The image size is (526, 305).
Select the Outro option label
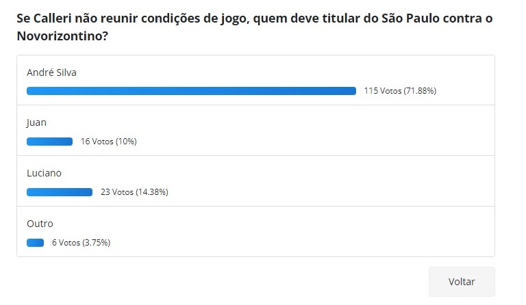[40, 224]
